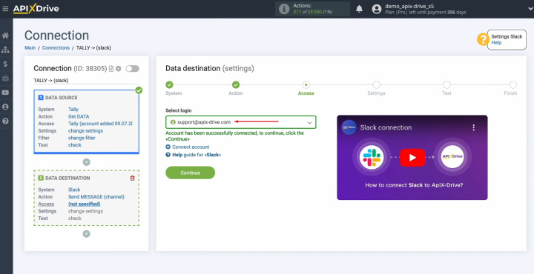Open the YouTube sidebar icon
This screenshot has width=534, height=274.
pyautogui.click(x=5, y=93)
